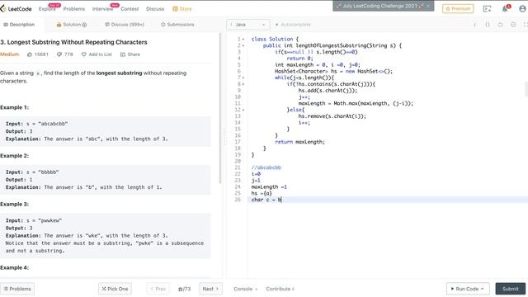
Task: Go to the Problems page
Action: [x=73, y=9]
